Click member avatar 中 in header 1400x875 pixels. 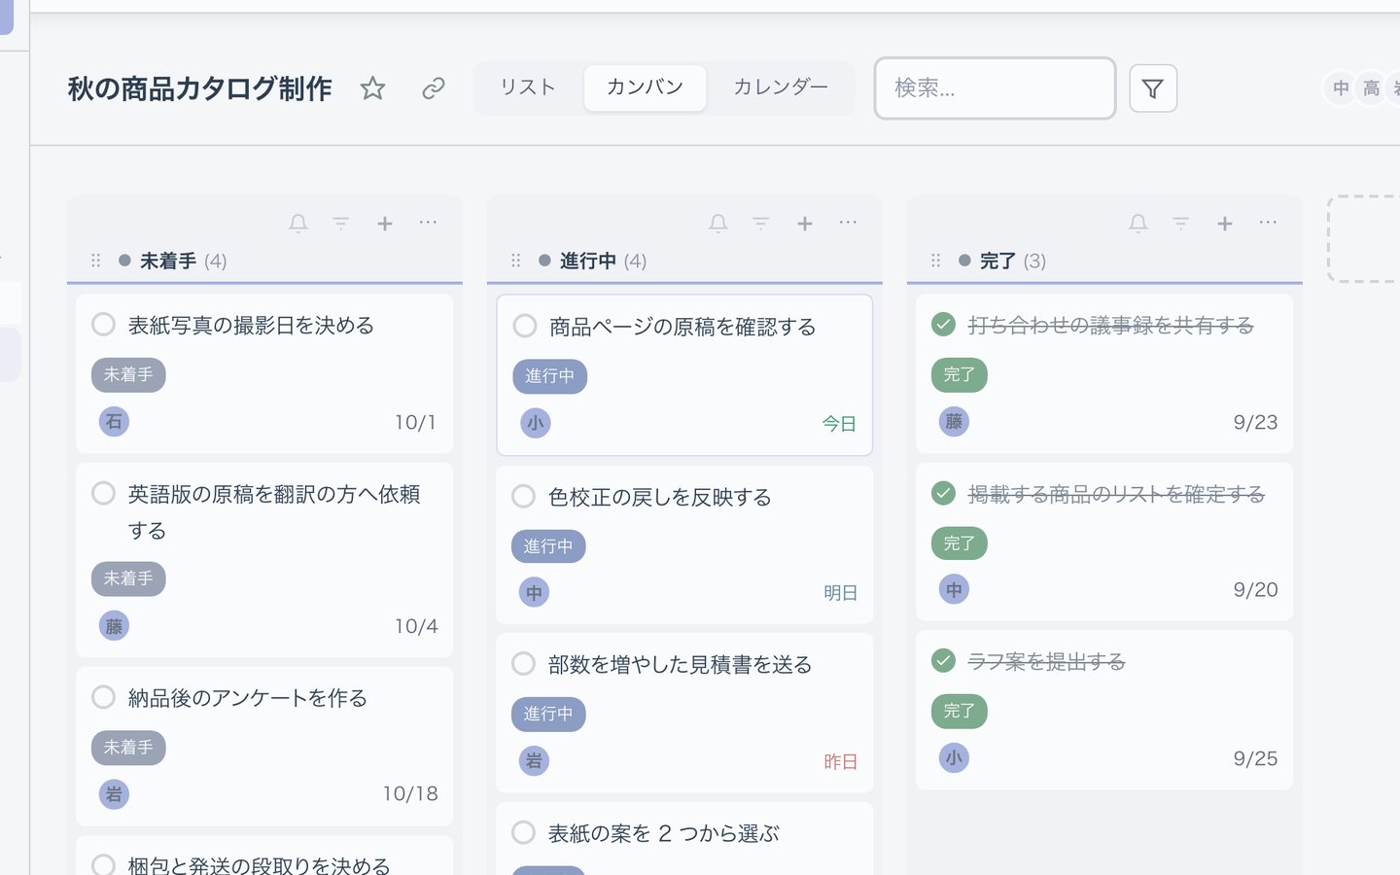pyautogui.click(x=1341, y=88)
